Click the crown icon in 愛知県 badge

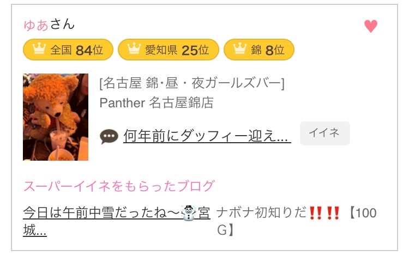[x=134, y=48]
